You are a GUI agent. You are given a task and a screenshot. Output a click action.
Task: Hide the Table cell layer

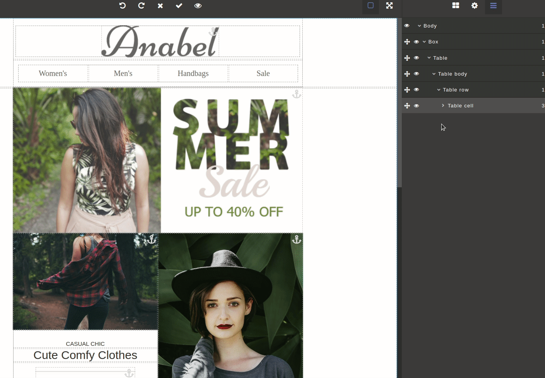(416, 105)
